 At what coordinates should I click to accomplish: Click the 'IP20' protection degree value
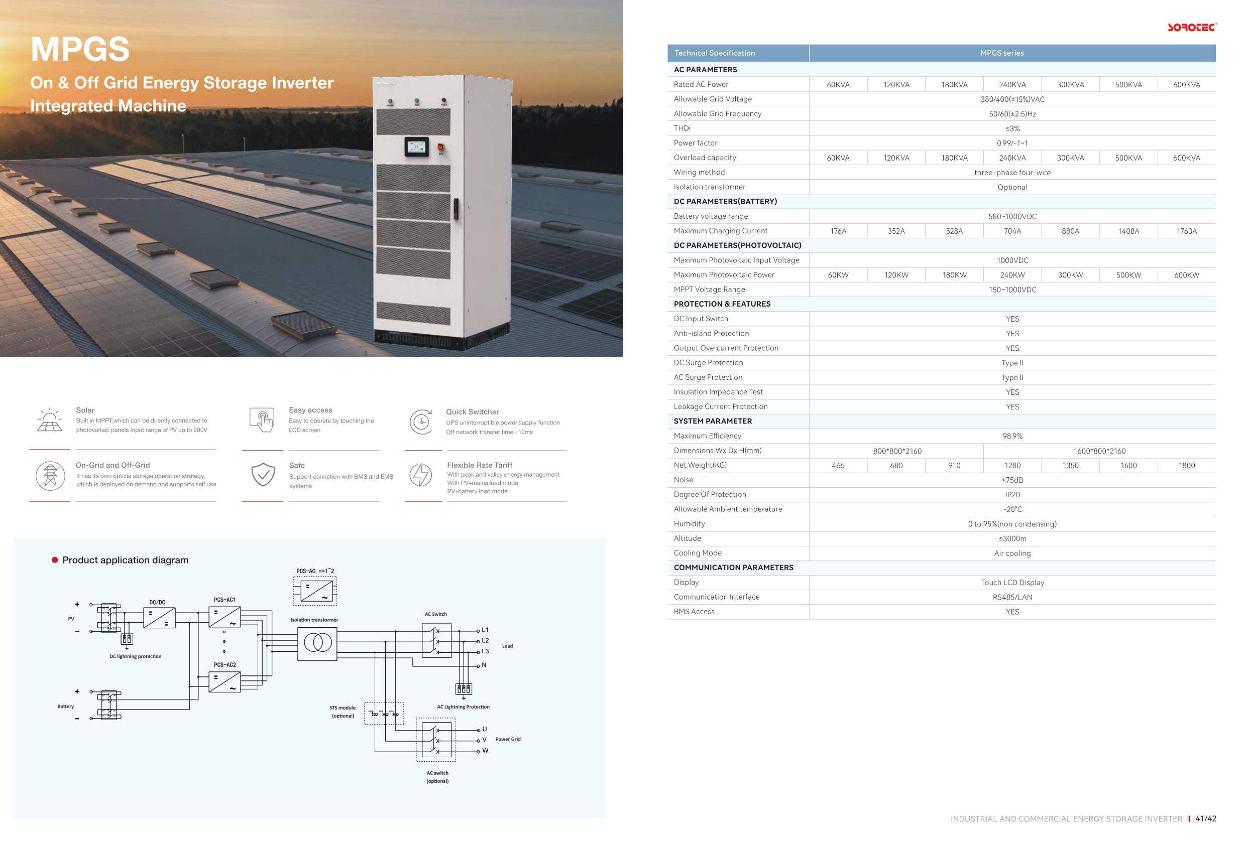(1012, 495)
